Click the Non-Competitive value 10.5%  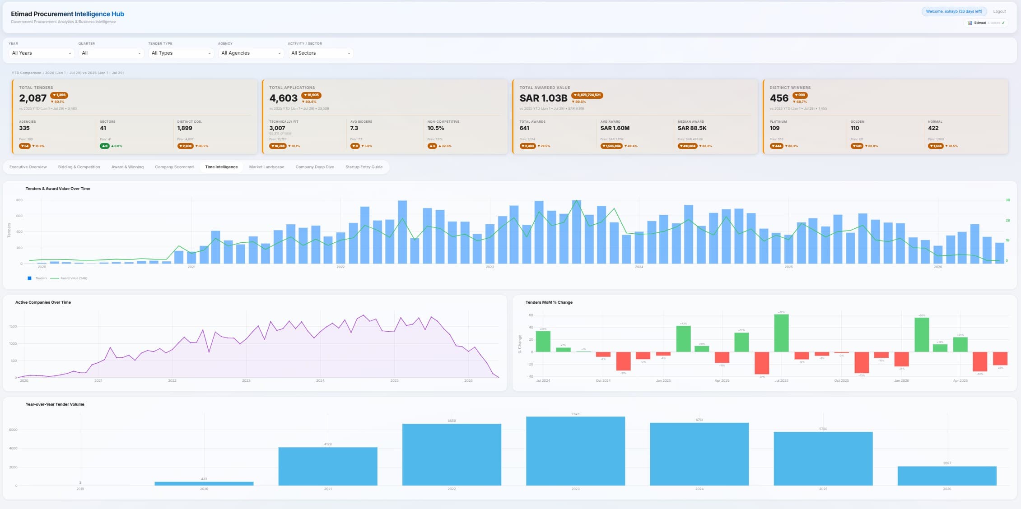tap(436, 128)
